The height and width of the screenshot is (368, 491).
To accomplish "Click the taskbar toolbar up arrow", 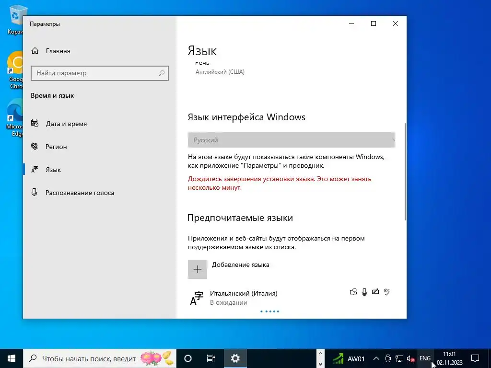I will [x=320, y=353].
